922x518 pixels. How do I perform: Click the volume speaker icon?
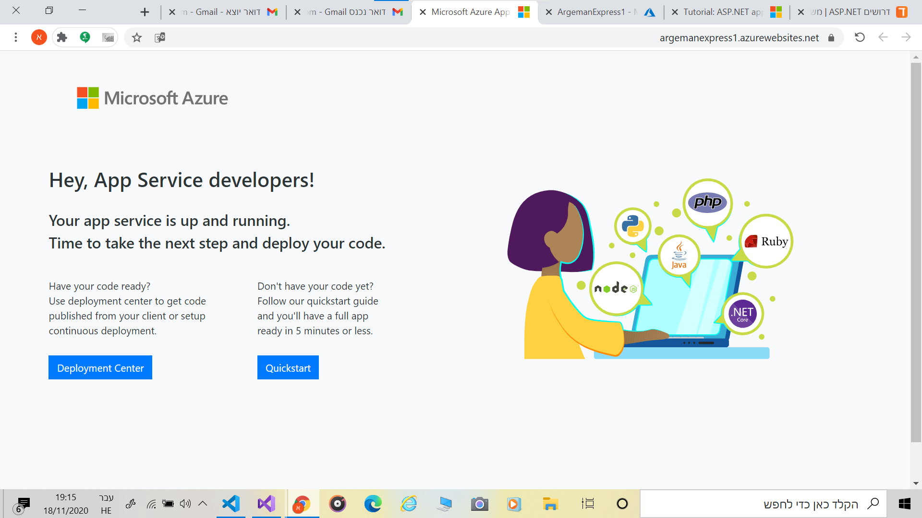click(185, 504)
